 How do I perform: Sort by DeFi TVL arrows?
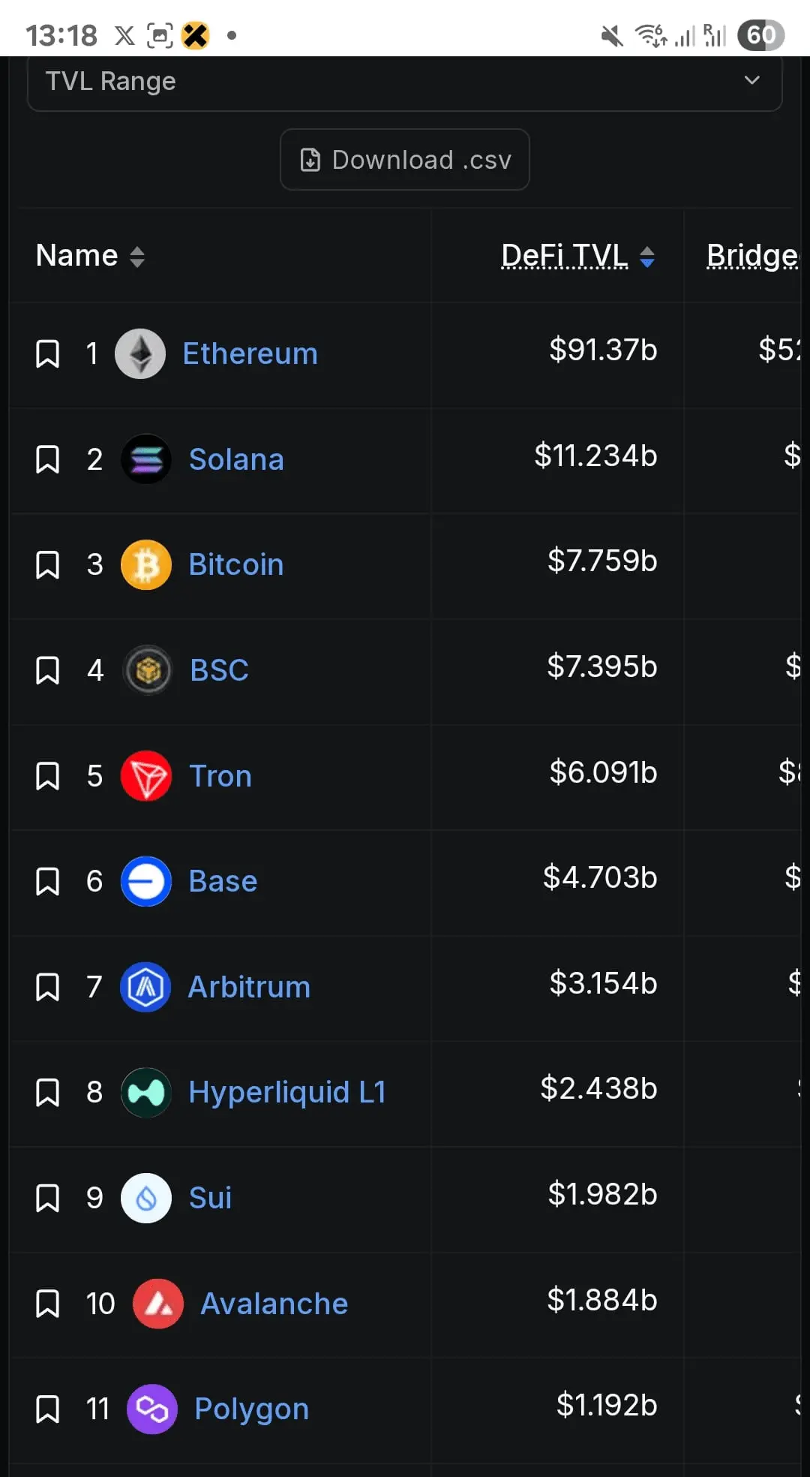pos(647,257)
